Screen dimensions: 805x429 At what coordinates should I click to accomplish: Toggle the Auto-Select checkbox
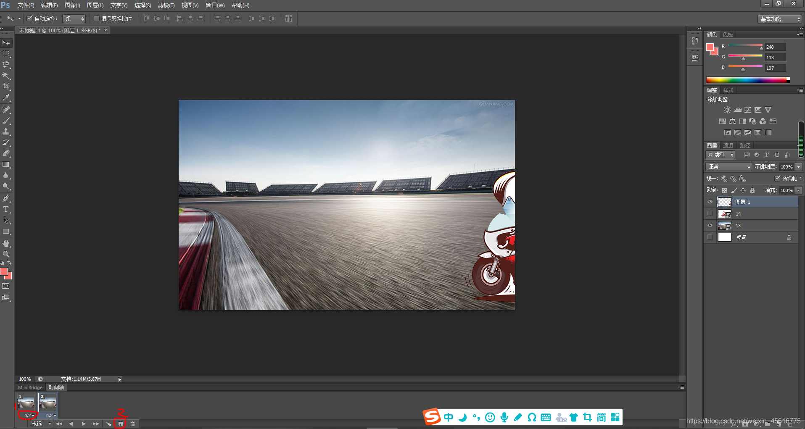30,18
